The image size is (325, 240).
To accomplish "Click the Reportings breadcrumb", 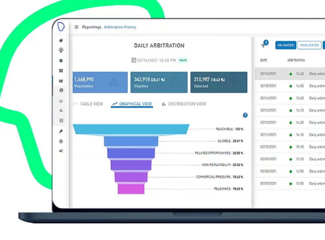I will coord(92,27).
